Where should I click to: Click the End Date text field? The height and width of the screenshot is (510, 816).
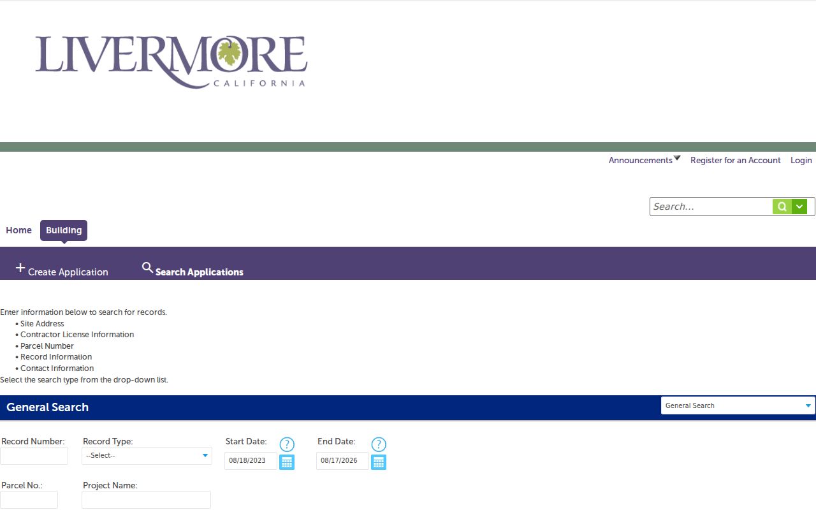pos(342,461)
